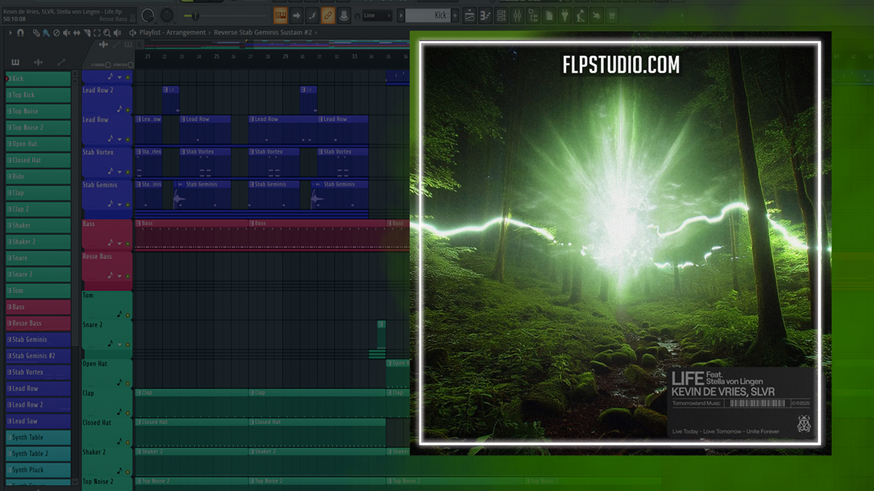This screenshot has height=491, width=874.
Task: Open the playlist snap magnet settings
Action: point(21,32)
